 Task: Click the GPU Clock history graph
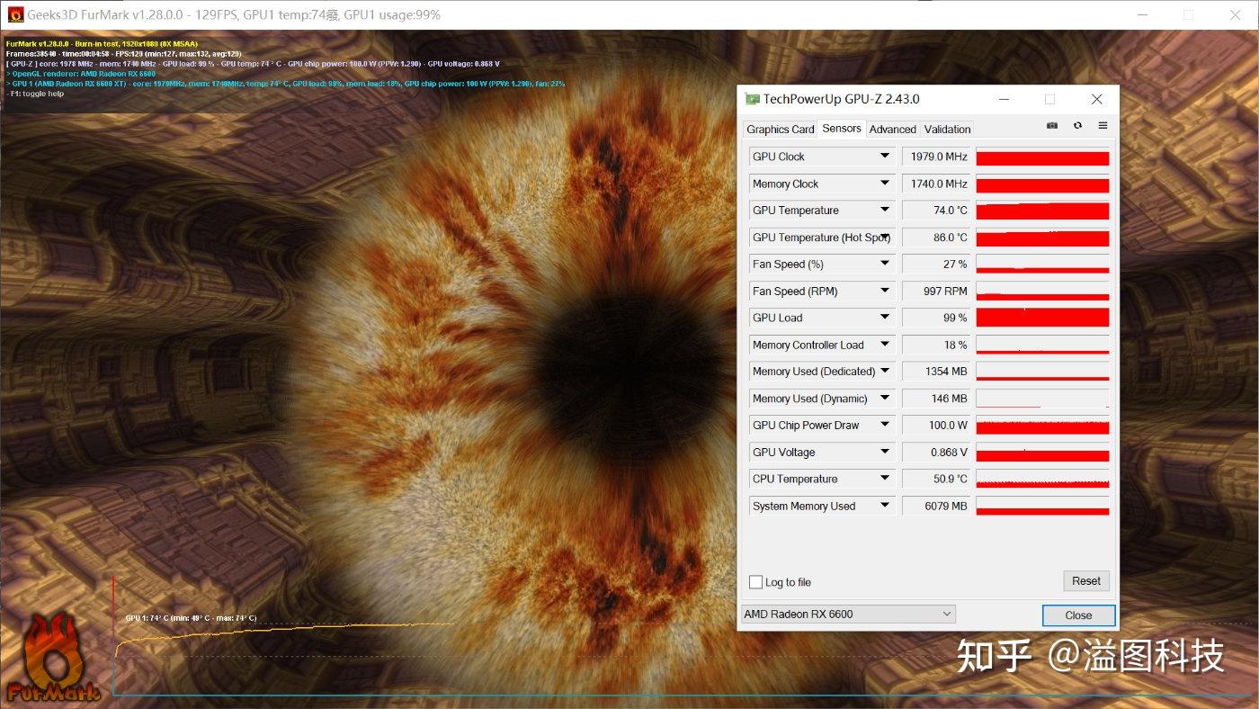coord(1043,157)
